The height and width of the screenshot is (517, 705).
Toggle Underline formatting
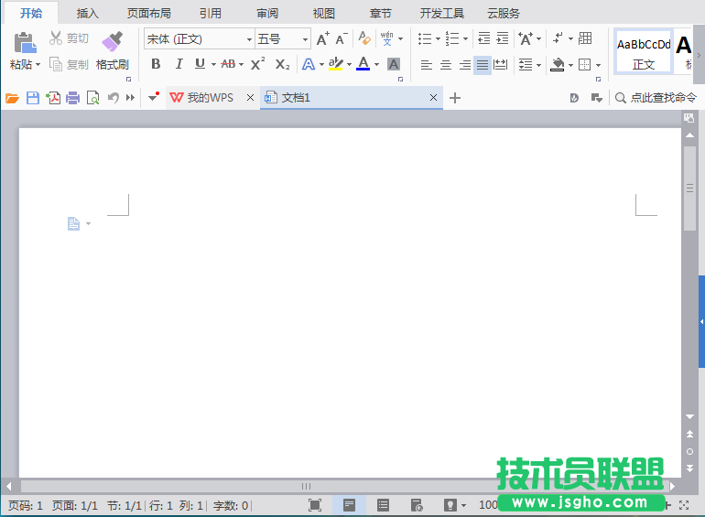tap(201, 64)
